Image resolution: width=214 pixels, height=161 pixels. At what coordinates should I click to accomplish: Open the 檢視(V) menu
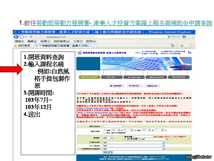(45, 41)
